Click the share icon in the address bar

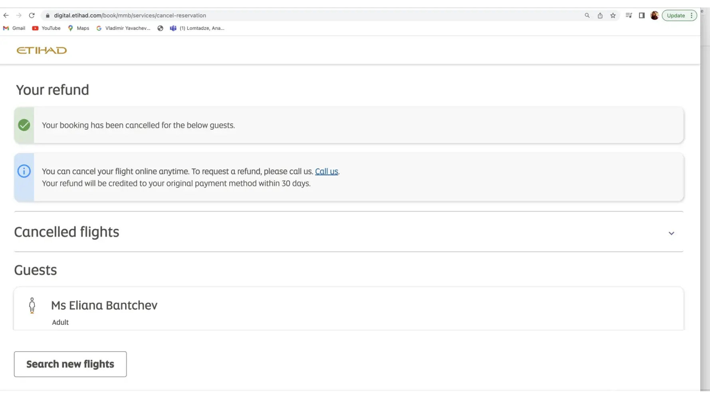[600, 16]
